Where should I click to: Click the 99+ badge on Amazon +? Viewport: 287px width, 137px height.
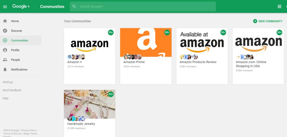coord(111,32)
